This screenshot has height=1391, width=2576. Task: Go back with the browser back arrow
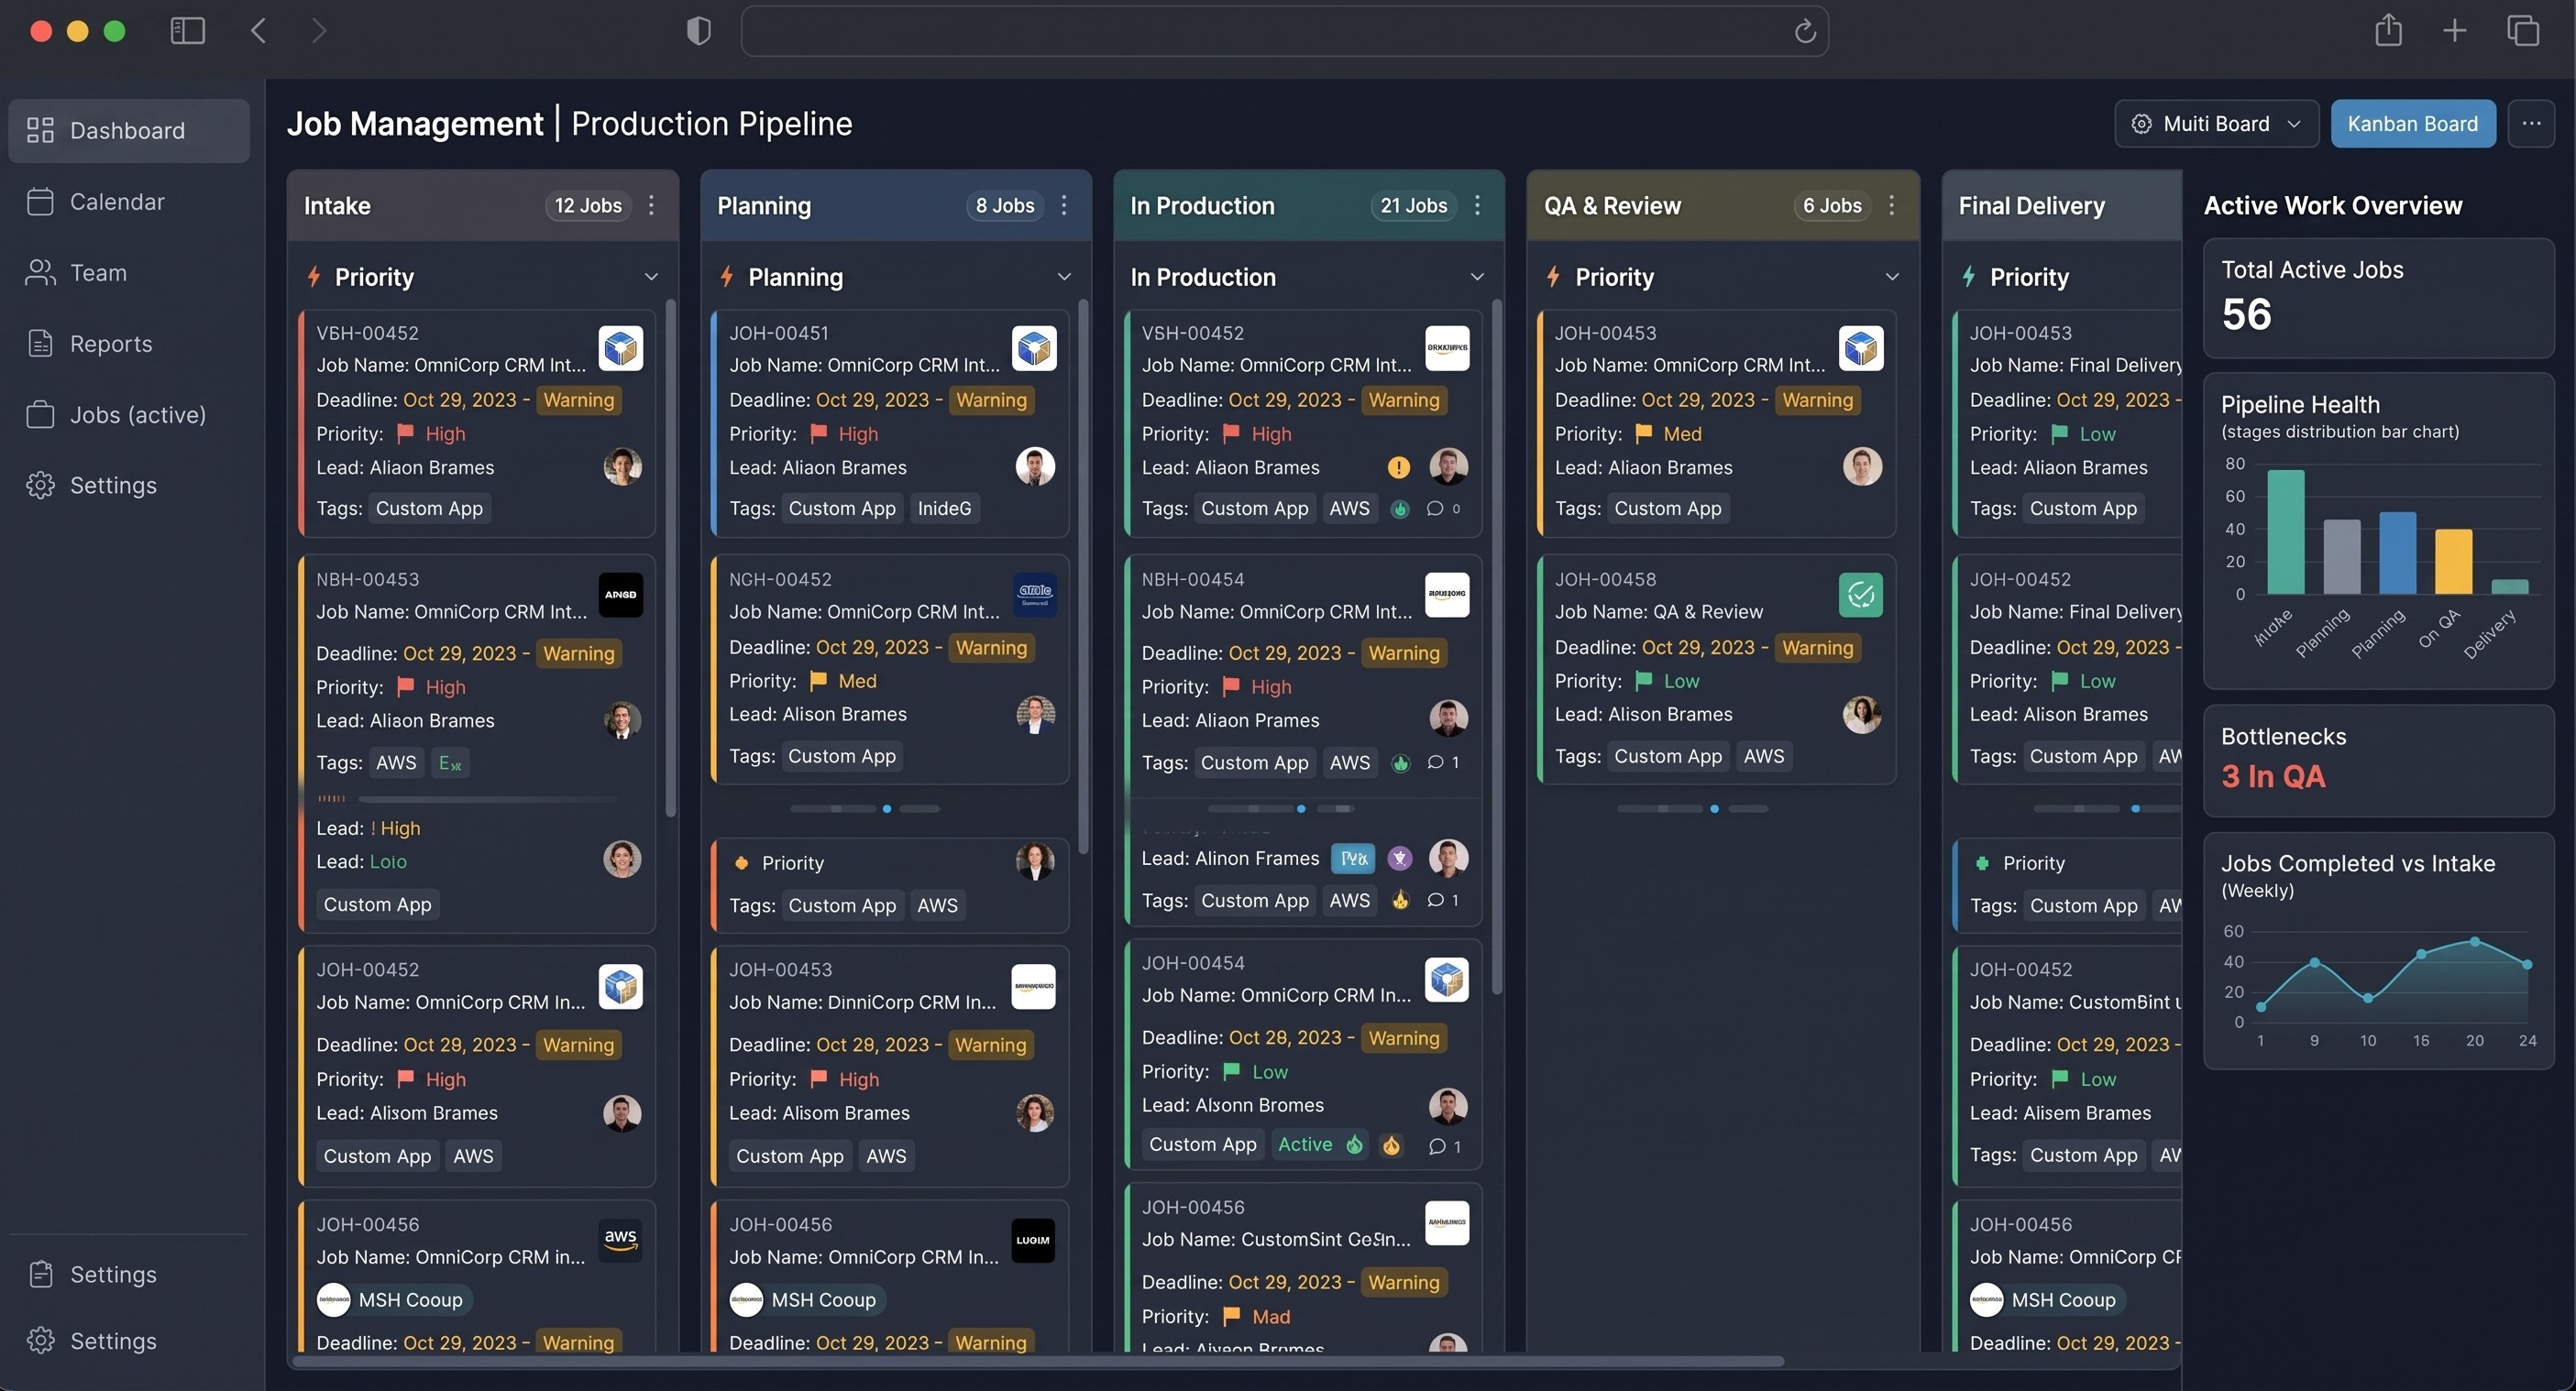pyautogui.click(x=258, y=31)
